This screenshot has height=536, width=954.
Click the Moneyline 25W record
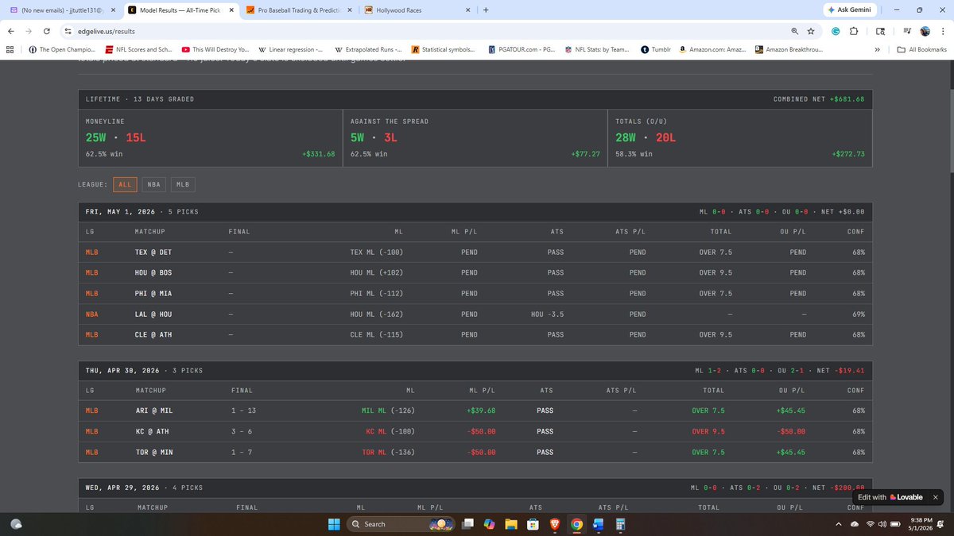[95, 137]
